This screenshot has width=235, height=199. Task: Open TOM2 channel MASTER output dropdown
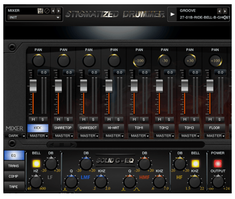pyautogui.click(x=164, y=136)
